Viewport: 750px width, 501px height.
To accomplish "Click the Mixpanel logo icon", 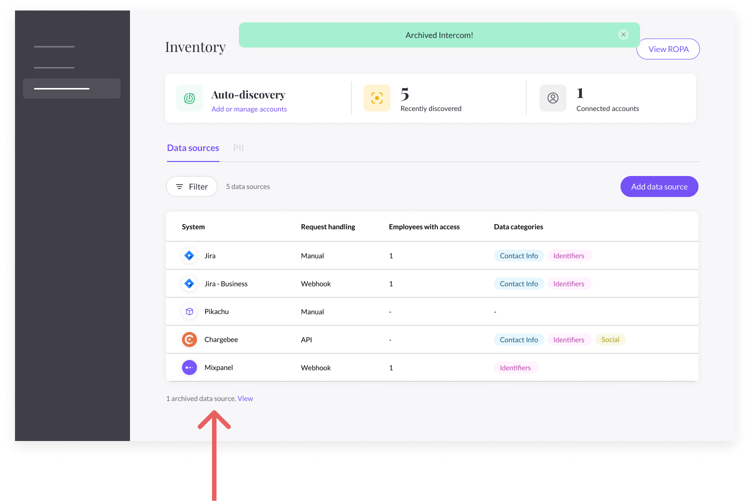I will [189, 367].
